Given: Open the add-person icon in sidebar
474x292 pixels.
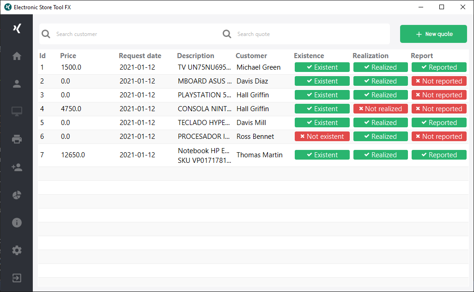Looking at the screenshot, I should tap(17, 167).
